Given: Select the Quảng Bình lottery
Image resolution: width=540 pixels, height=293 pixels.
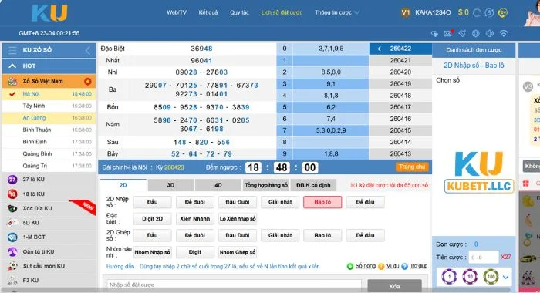Looking at the screenshot, I should pos(49,154).
